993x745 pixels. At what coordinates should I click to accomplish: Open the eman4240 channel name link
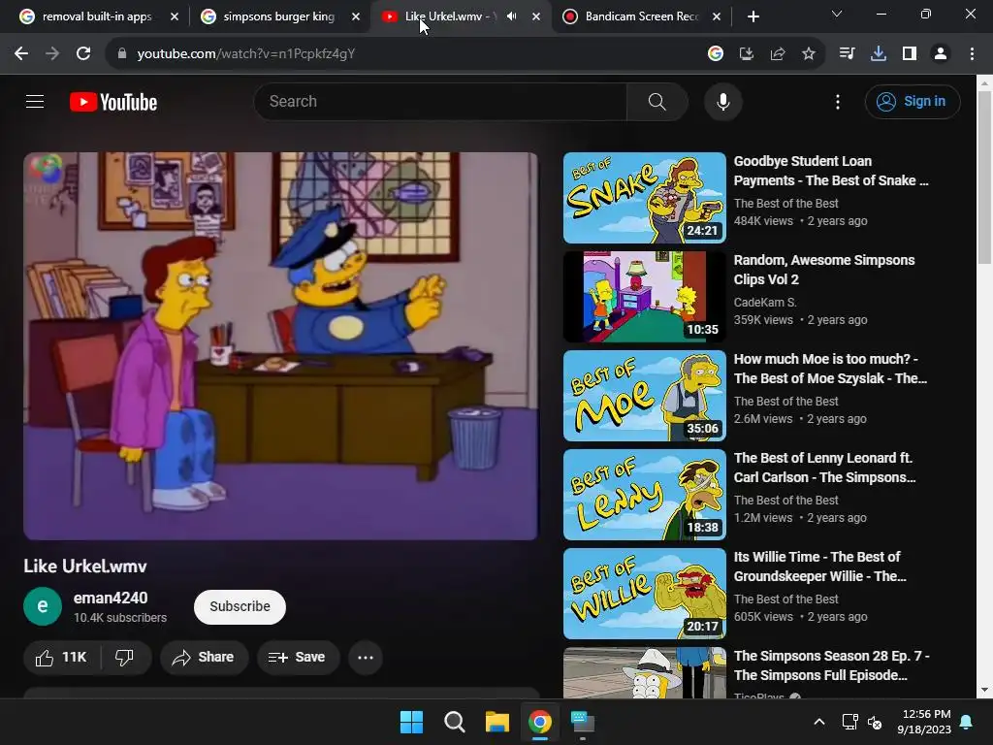pyautogui.click(x=111, y=598)
